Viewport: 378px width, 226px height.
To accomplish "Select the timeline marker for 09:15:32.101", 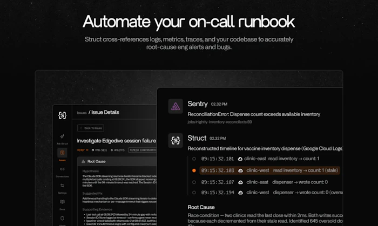I will click(x=194, y=159).
